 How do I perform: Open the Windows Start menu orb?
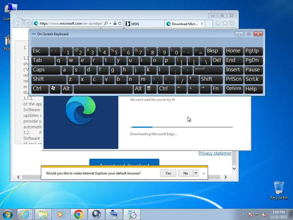[8, 214]
